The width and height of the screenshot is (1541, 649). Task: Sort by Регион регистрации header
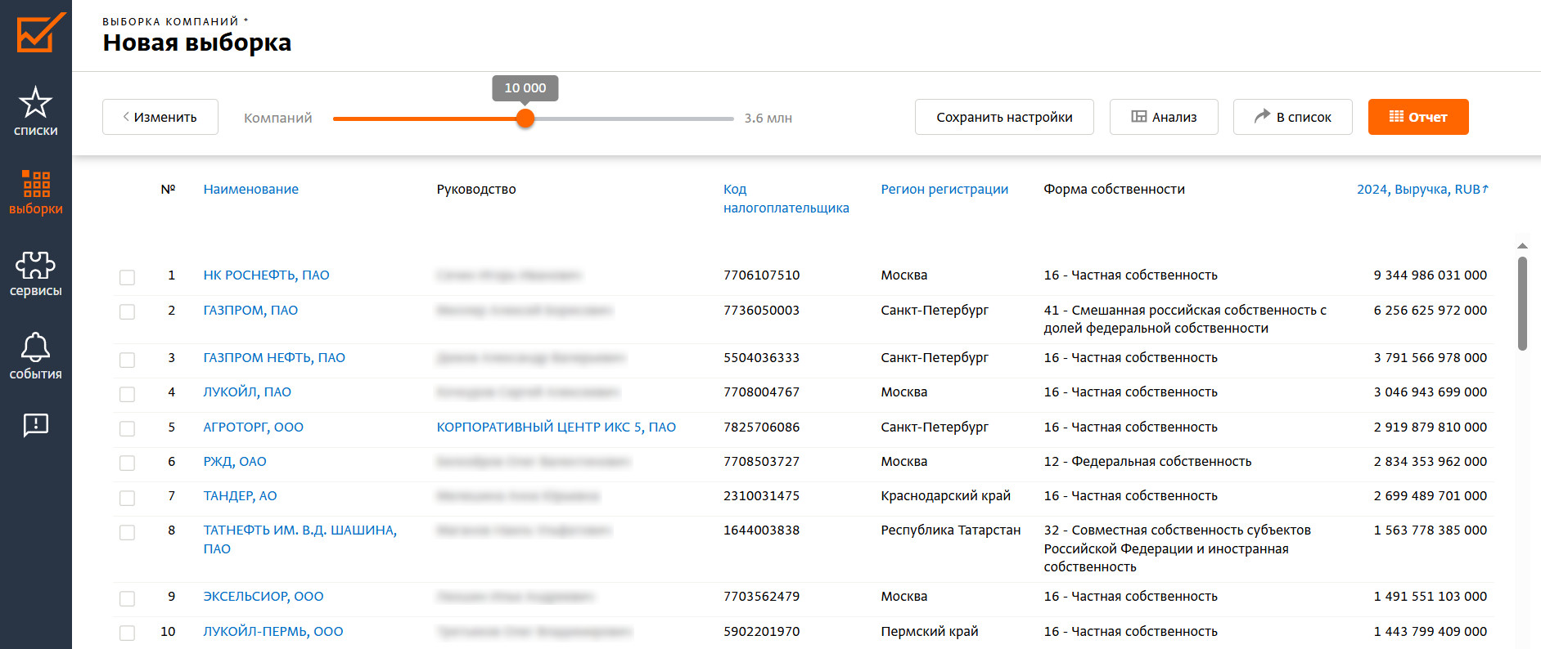click(944, 189)
